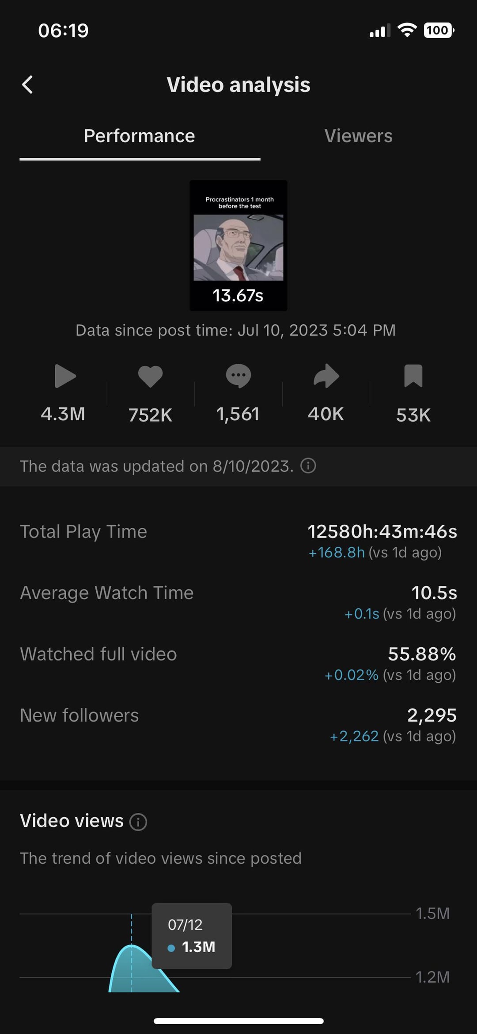Open info icon beside data updated notice
Image resolution: width=477 pixels, height=1034 pixels.
coord(308,466)
